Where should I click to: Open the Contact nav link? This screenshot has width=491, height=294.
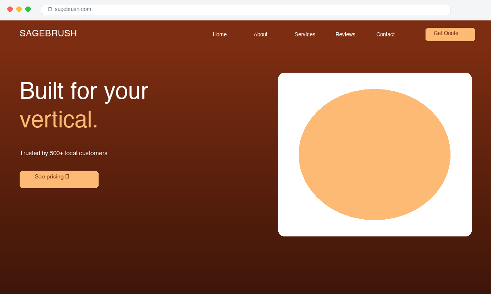point(385,34)
